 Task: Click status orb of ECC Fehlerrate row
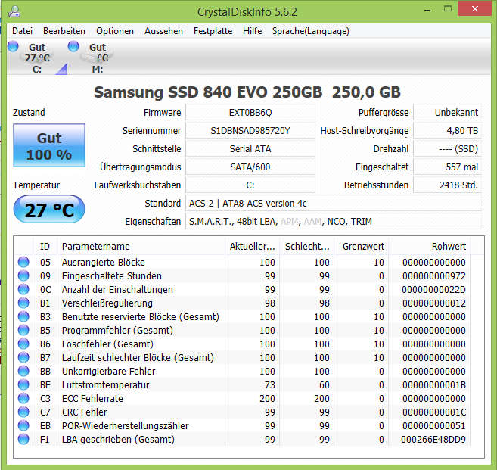pos(23,398)
